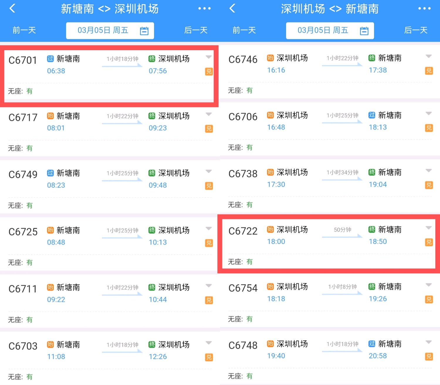Tap the back arrow on right screen
The image size is (440, 385).
pyautogui.click(x=232, y=8)
